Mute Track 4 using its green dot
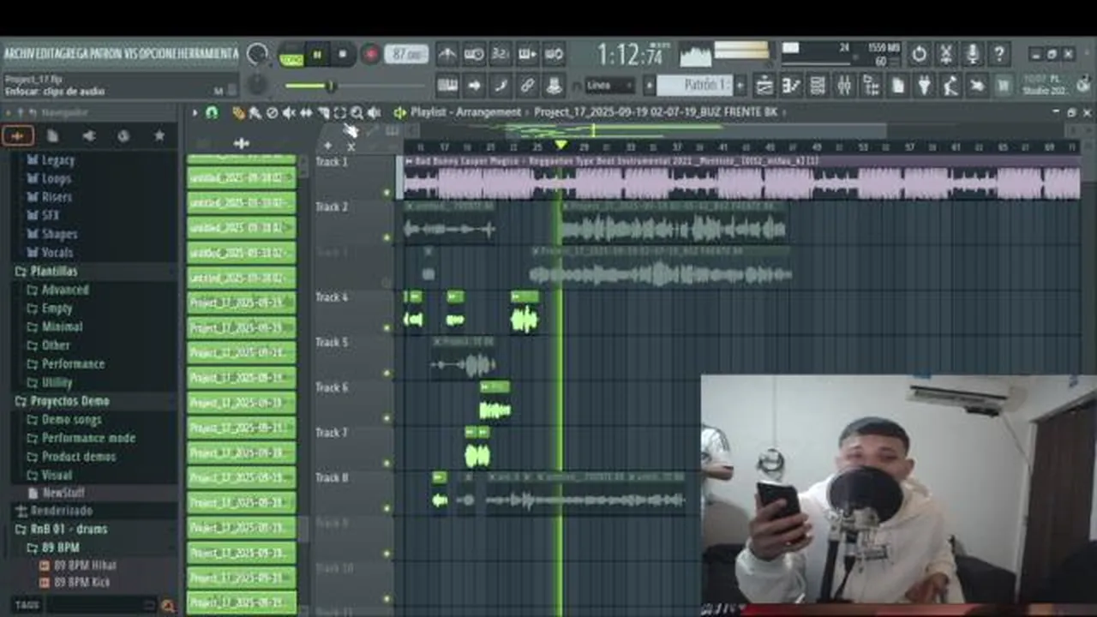This screenshot has width=1097, height=617. pyautogui.click(x=387, y=328)
